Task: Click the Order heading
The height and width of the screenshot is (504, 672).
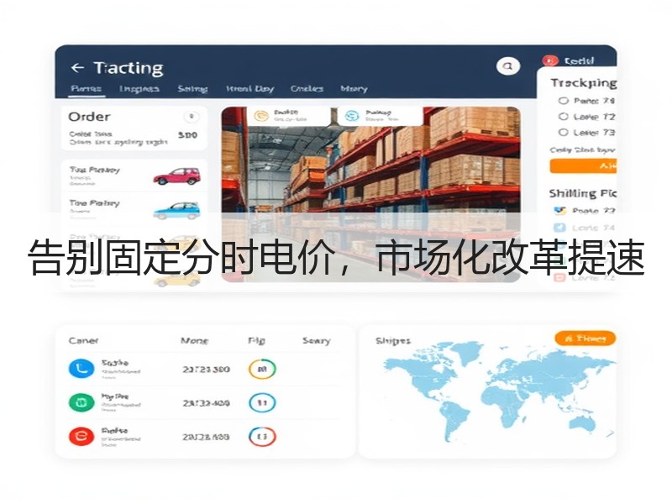Action: (x=89, y=117)
